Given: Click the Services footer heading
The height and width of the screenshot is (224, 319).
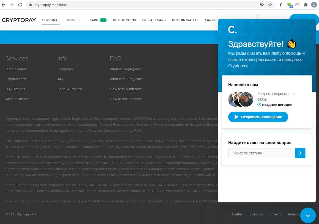Looking at the screenshot, I should tap(17, 58).
